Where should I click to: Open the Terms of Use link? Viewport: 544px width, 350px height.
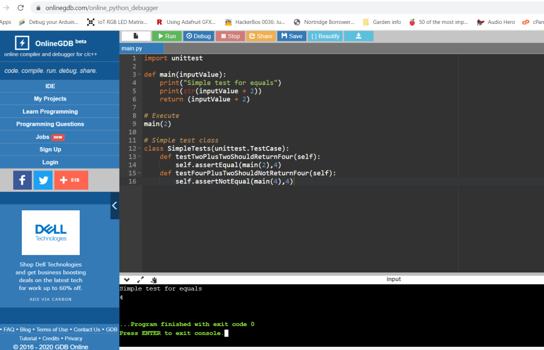(52, 329)
